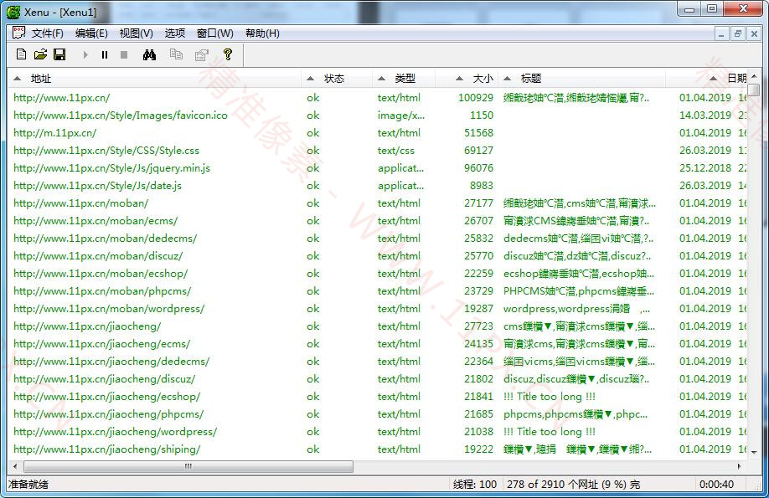The height and width of the screenshot is (498, 769).
Task: Select the moban/ecms/ address
Action: [x=95, y=221]
